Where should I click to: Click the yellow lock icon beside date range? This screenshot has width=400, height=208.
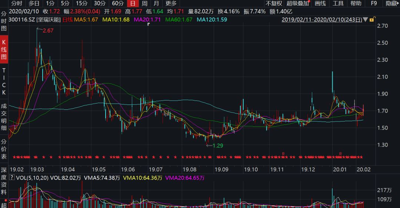click(x=371, y=19)
